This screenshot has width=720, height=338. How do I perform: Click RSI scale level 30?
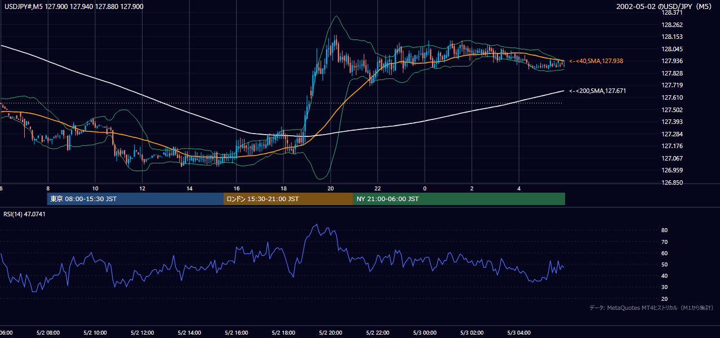[x=665, y=287]
